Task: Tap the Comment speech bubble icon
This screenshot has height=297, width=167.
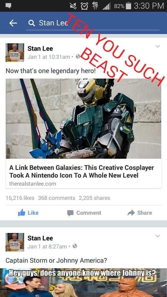Action: pos(70,213)
